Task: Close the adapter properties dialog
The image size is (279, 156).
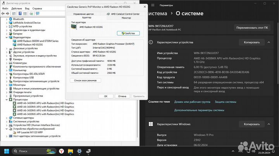Action: click(145, 7)
